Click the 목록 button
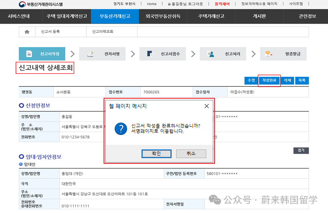 (302, 80)
